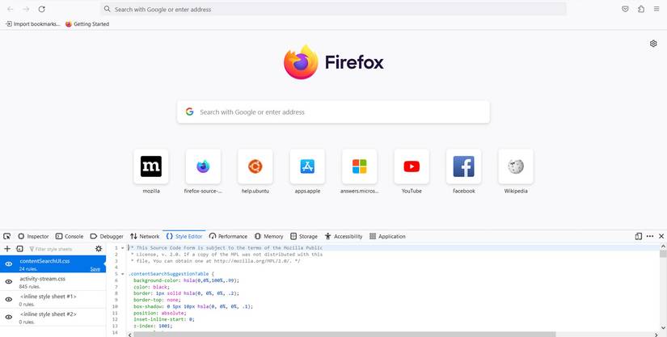The image size is (667, 337).
Task: Open the Pocket save icon
Action: (x=625, y=9)
